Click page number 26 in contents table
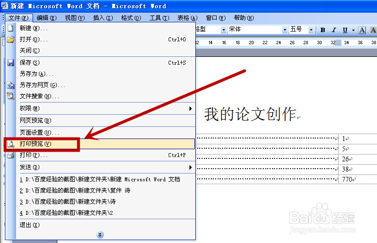 click(345, 159)
